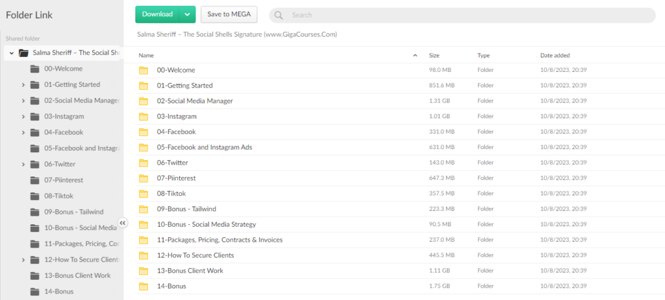Screen dimensions: 665x300
Task: Click the 04-Facebook folder icon in file list
Action: [x=144, y=132]
